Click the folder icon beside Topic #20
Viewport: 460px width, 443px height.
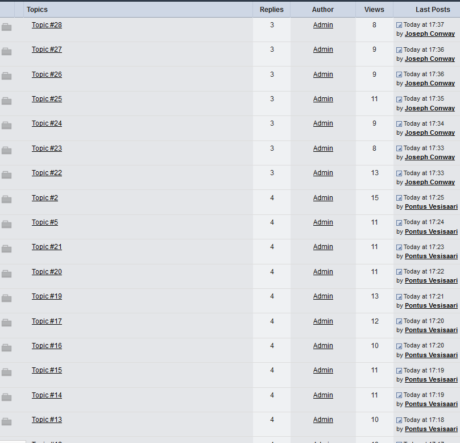[6, 274]
